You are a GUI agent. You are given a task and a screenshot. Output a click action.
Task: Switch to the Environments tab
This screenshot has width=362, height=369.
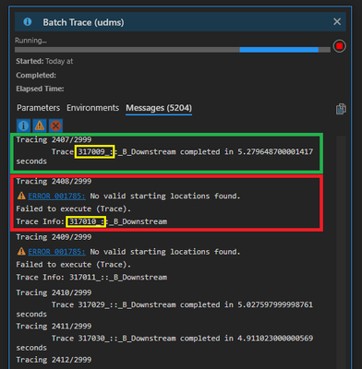pyautogui.click(x=92, y=108)
